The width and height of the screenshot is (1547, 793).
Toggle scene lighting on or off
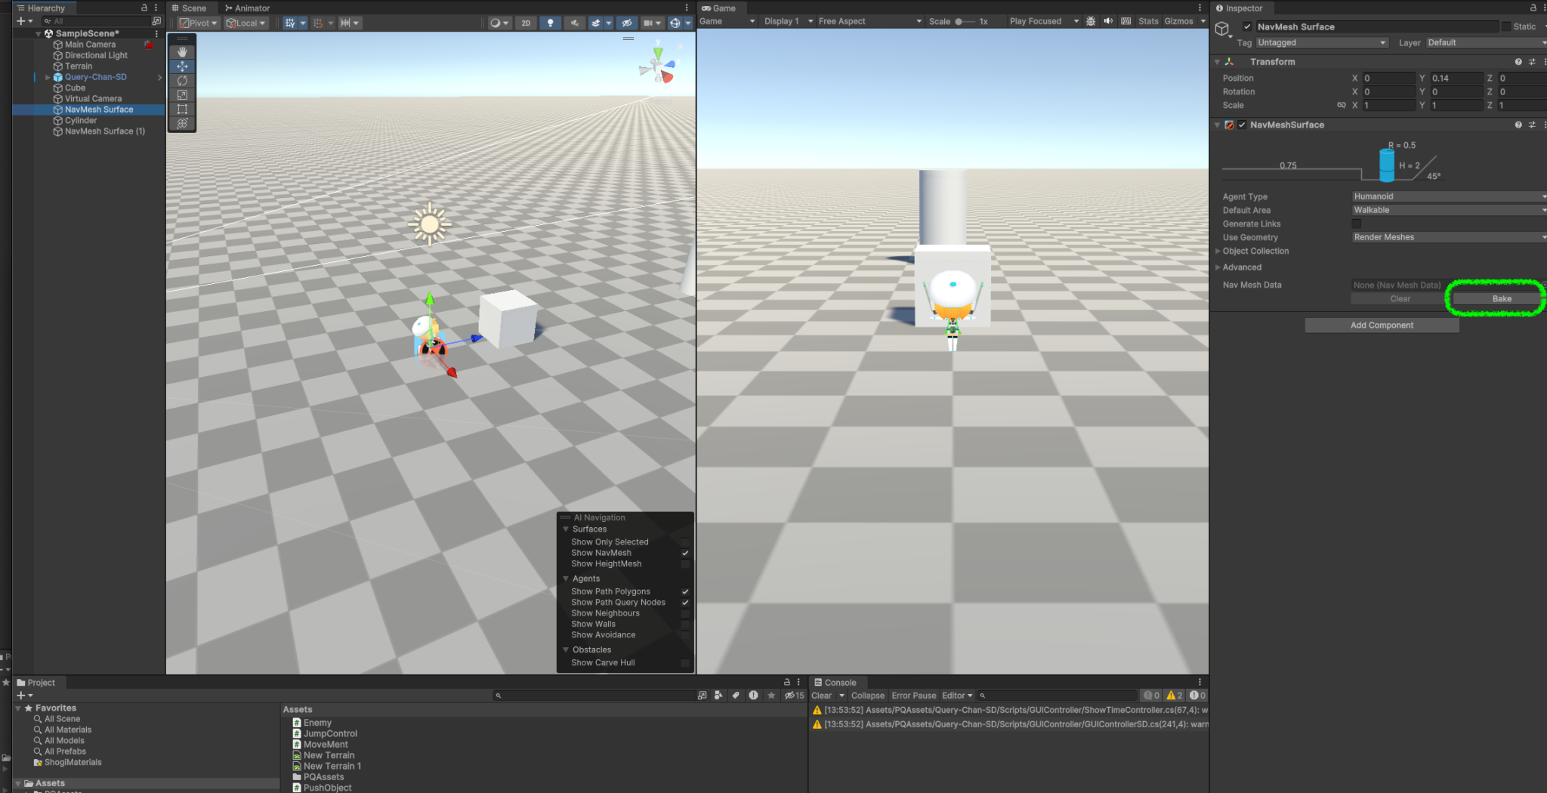pyautogui.click(x=551, y=23)
